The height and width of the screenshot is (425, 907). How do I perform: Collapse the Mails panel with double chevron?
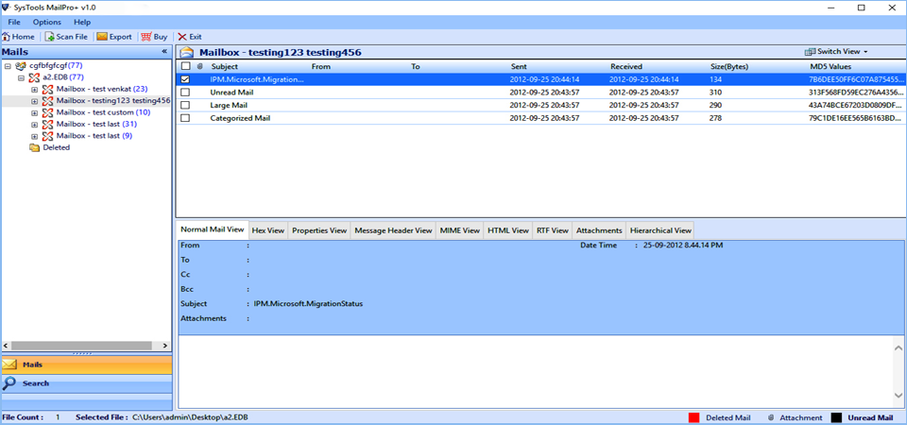[x=164, y=51]
